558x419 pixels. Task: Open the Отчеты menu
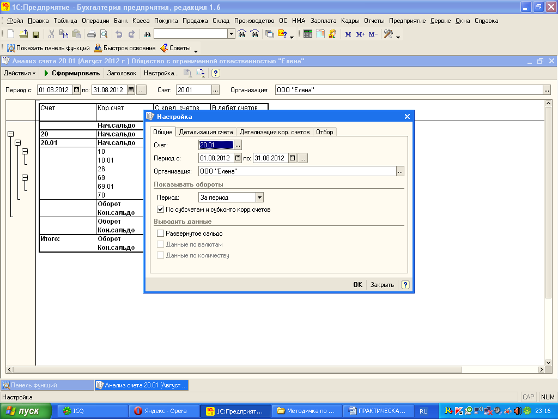coord(374,21)
